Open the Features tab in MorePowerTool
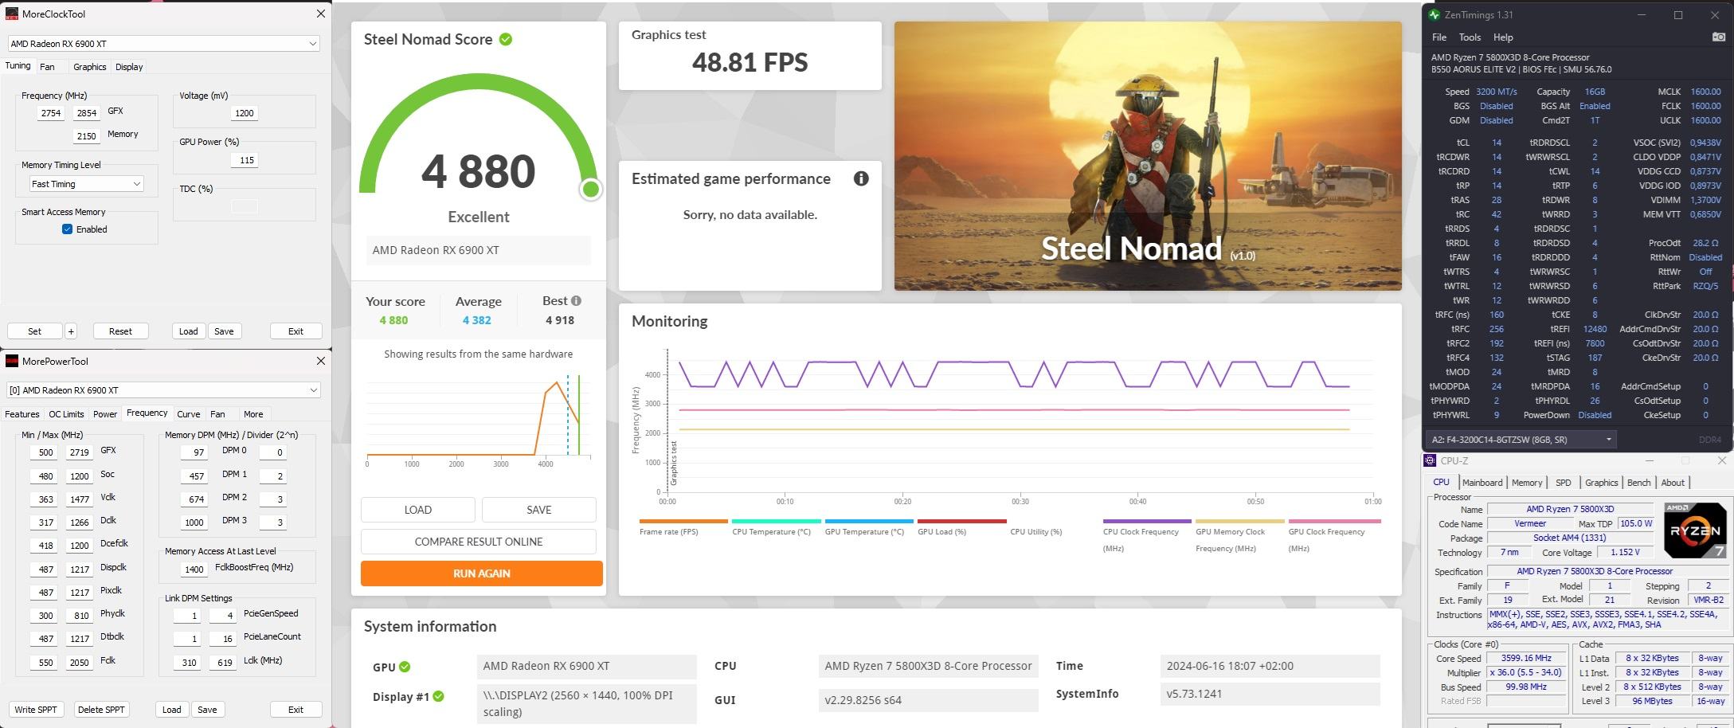Viewport: 1734px width, 728px height. pyautogui.click(x=22, y=414)
